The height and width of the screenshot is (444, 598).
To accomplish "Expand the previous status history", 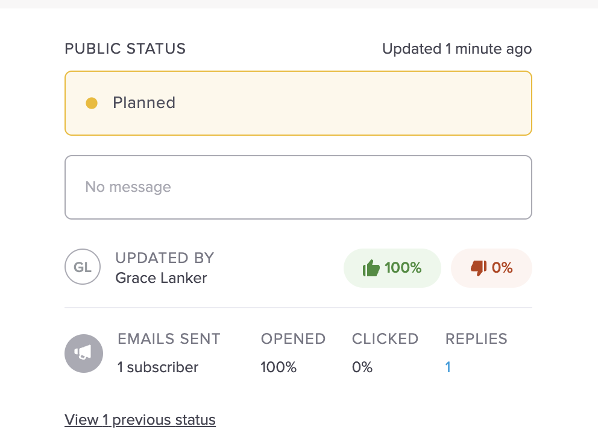I will click(140, 419).
